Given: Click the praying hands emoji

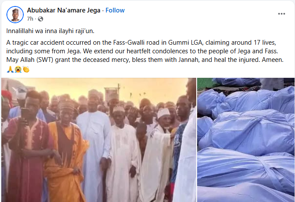Looking at the screenshot, I should (10, 69).
